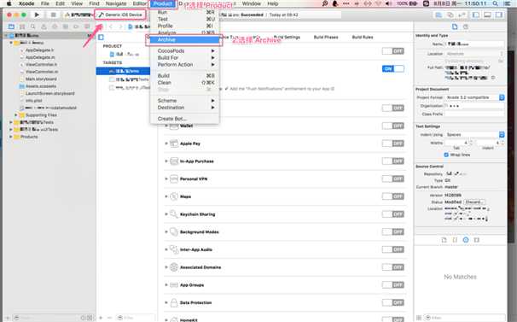Viewport: 517px width, 322px height.
Task: Open AppDelegate.h in the navigator
Action: (39, 50)
